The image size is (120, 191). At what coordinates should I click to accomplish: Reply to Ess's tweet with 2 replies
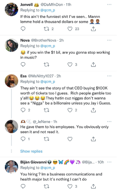(x=23, y=110)
